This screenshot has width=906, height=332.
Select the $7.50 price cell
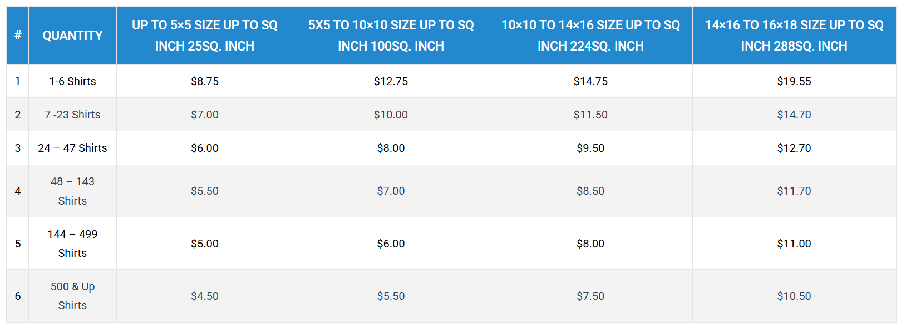pos(590,296)
